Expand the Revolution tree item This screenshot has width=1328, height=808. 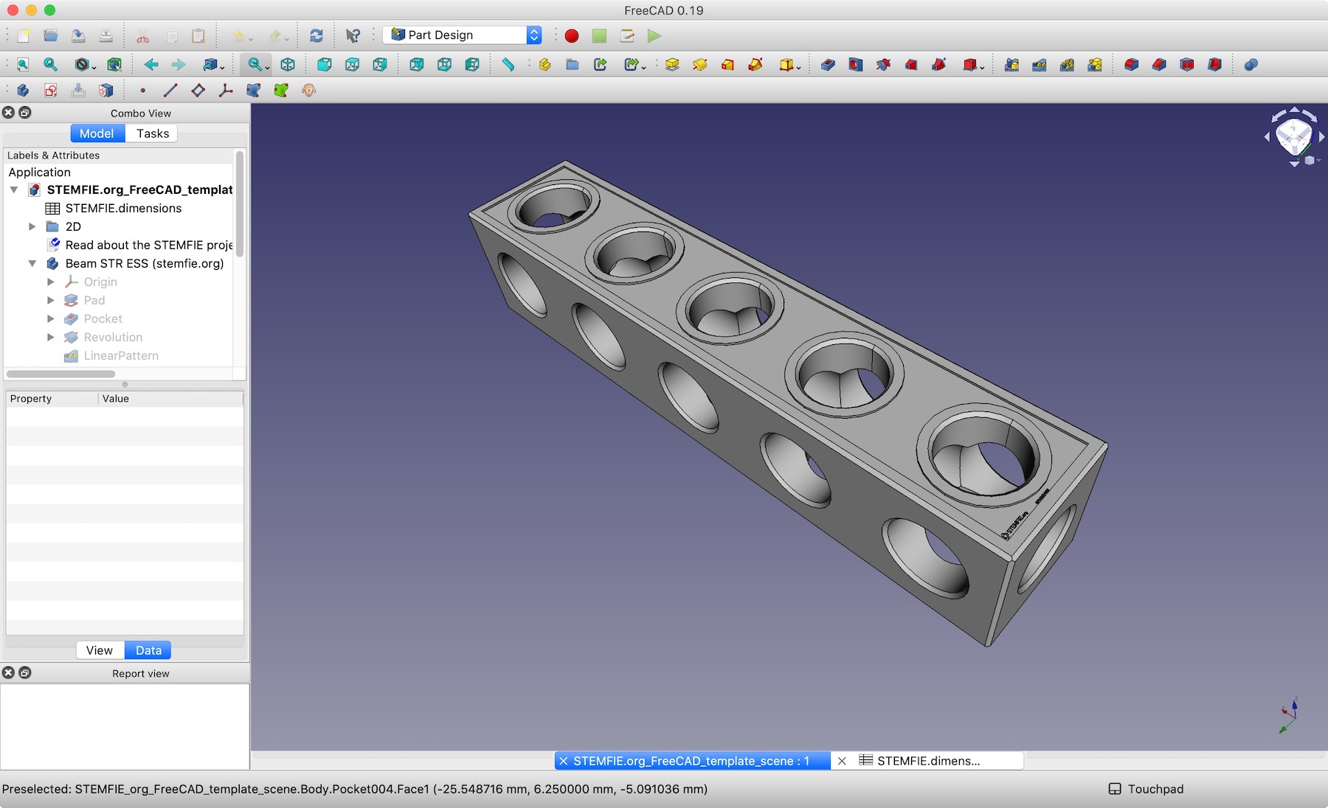click(51, 337)
